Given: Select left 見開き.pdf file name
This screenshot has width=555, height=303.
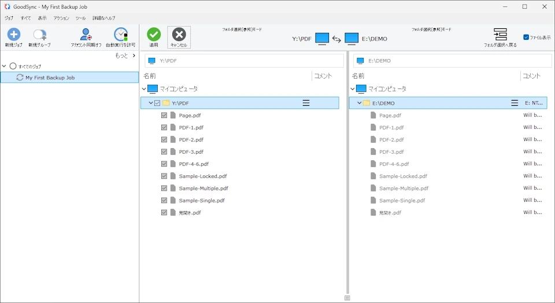Looking at the screenshot, I should (190, 213).
